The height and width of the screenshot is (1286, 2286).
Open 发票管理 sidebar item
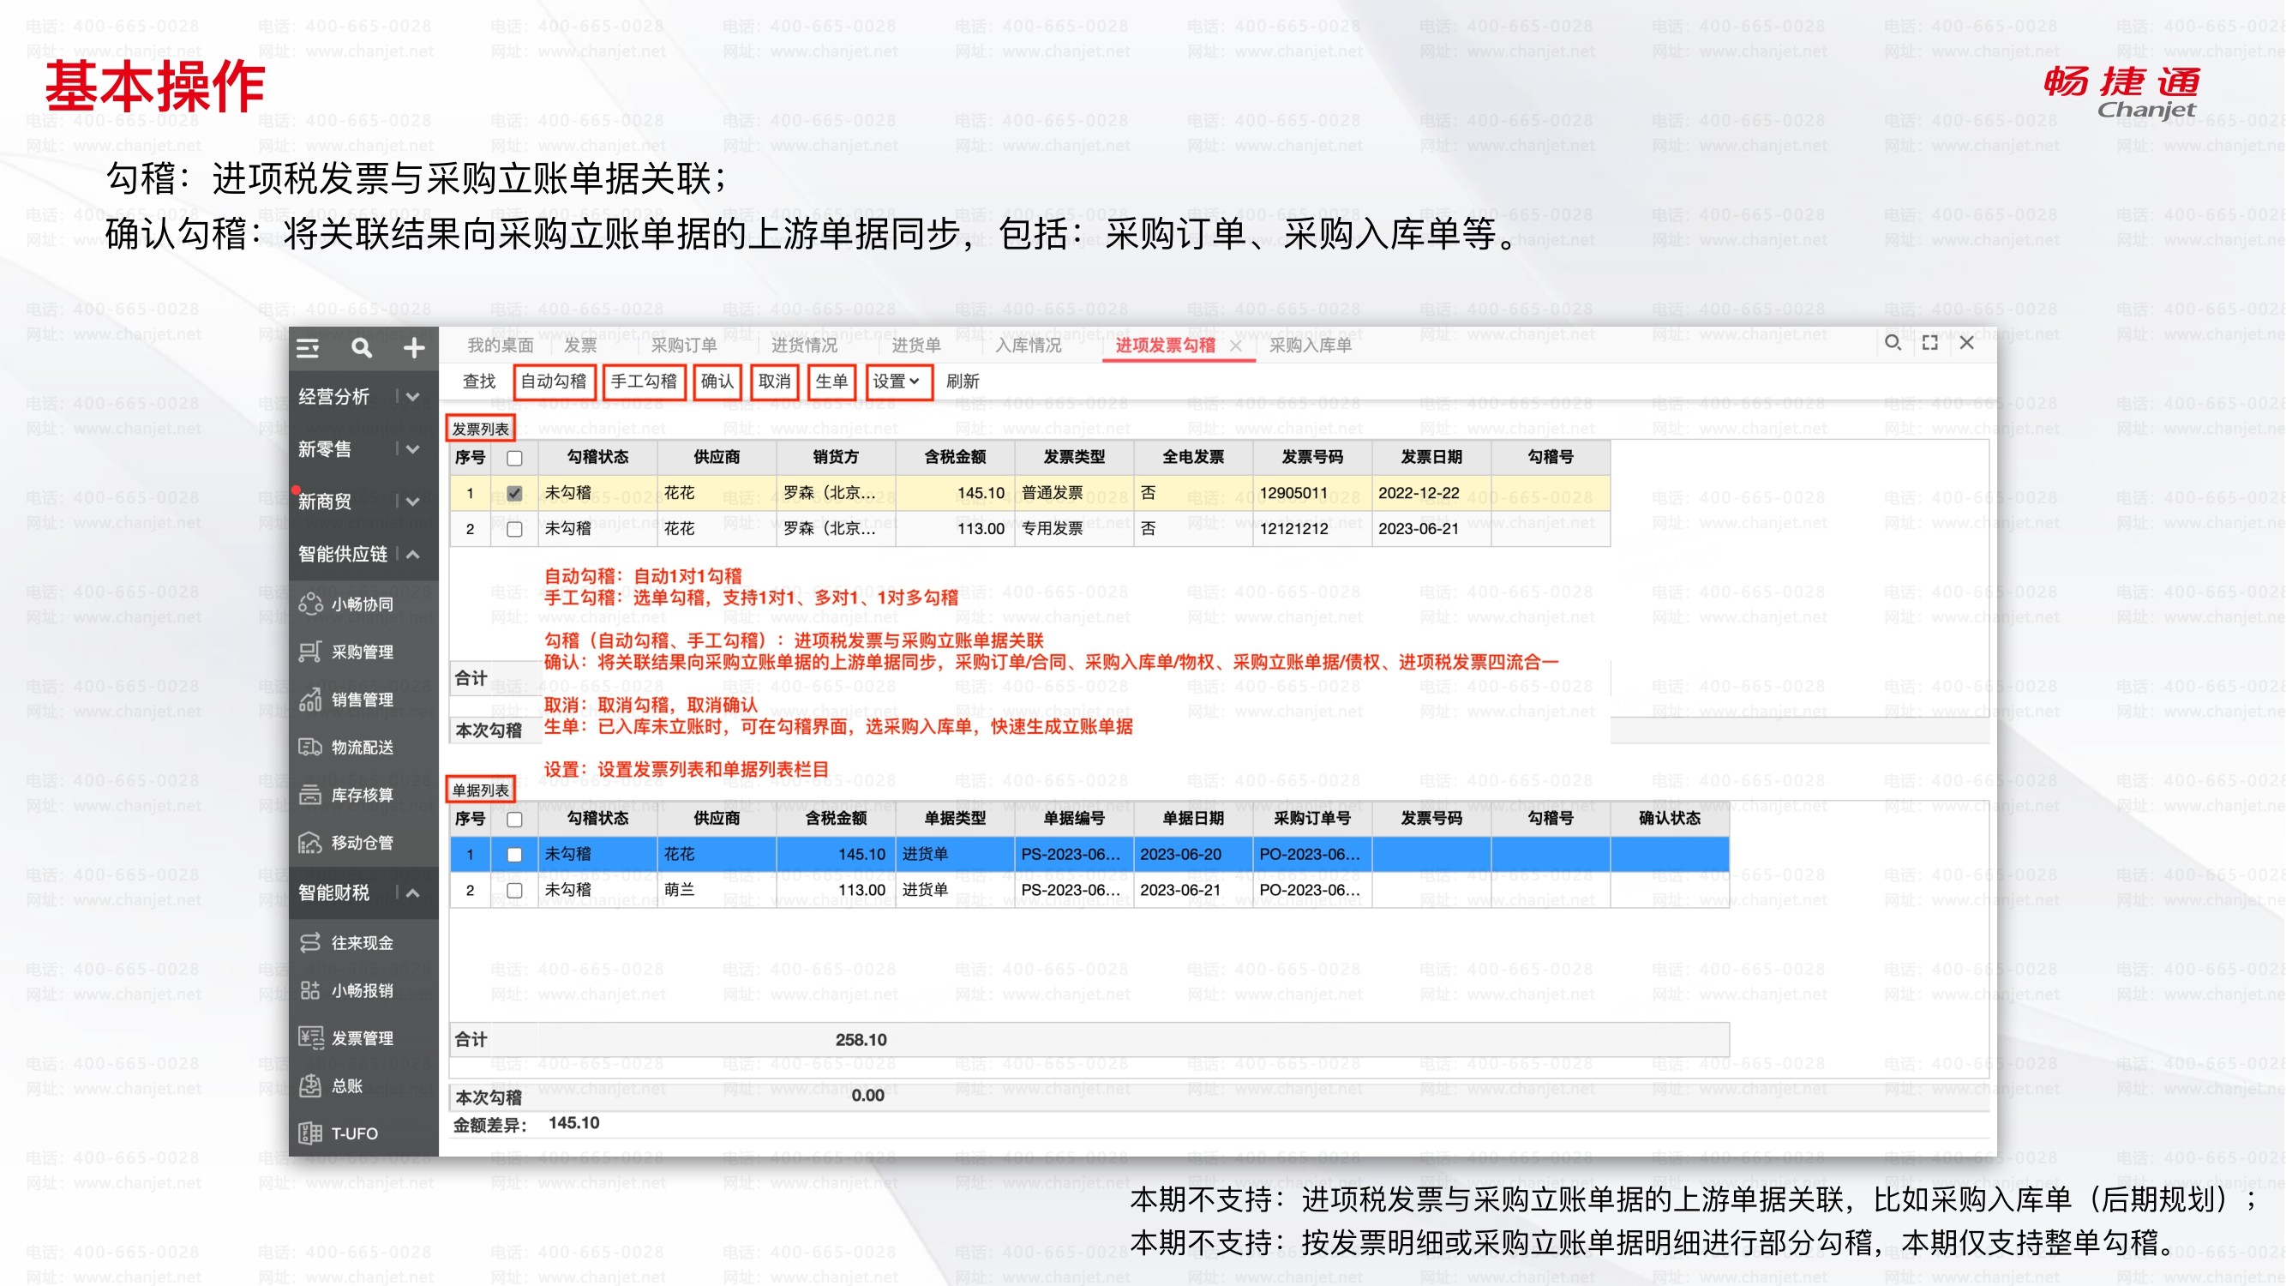click(361, 1038)
